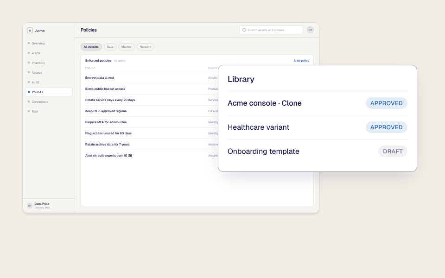
Task: Open the Encrypt data at rest policy
Action: [x=100, y=78]
